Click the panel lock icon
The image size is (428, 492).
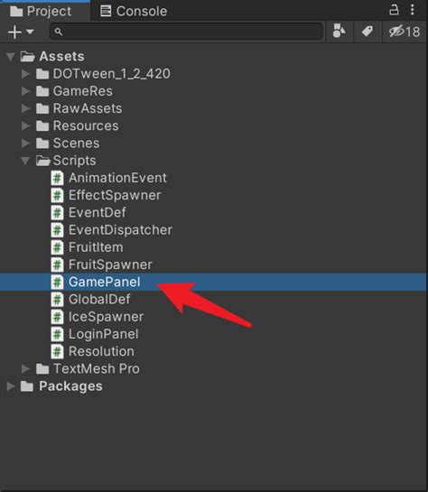(394, 10)
